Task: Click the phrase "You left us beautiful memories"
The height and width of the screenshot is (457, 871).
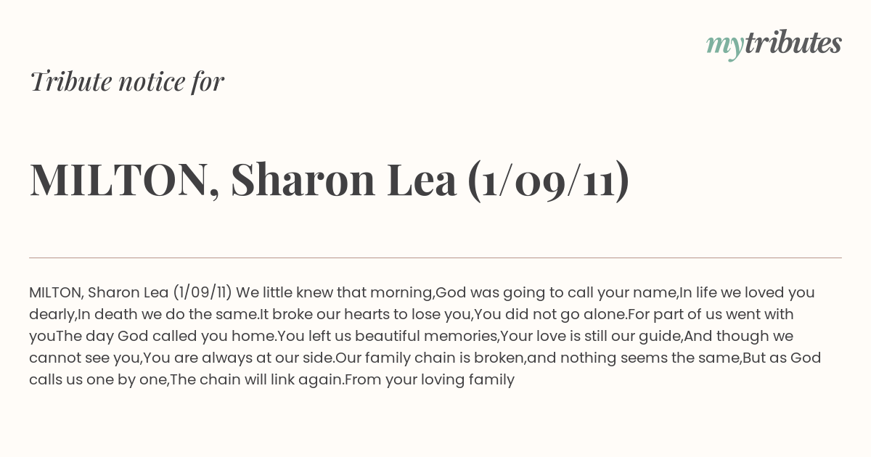Action: coord(388,336)
